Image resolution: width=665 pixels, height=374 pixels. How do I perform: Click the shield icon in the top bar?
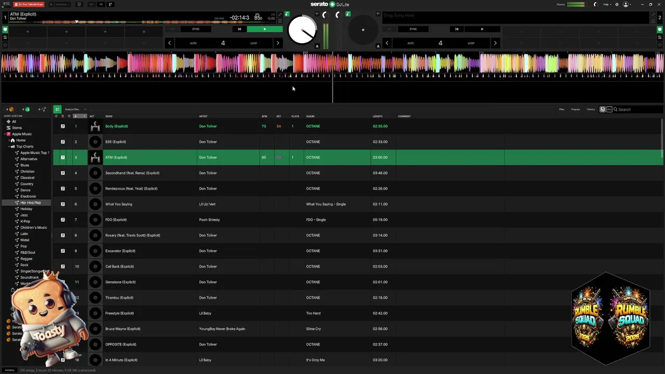(79, 4)
